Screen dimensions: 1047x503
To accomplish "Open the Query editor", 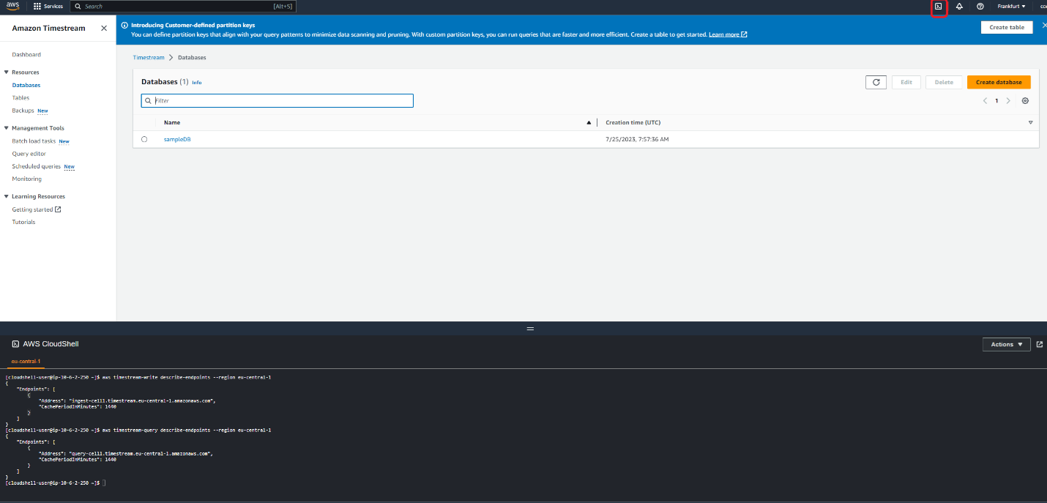I will point(29,154).
